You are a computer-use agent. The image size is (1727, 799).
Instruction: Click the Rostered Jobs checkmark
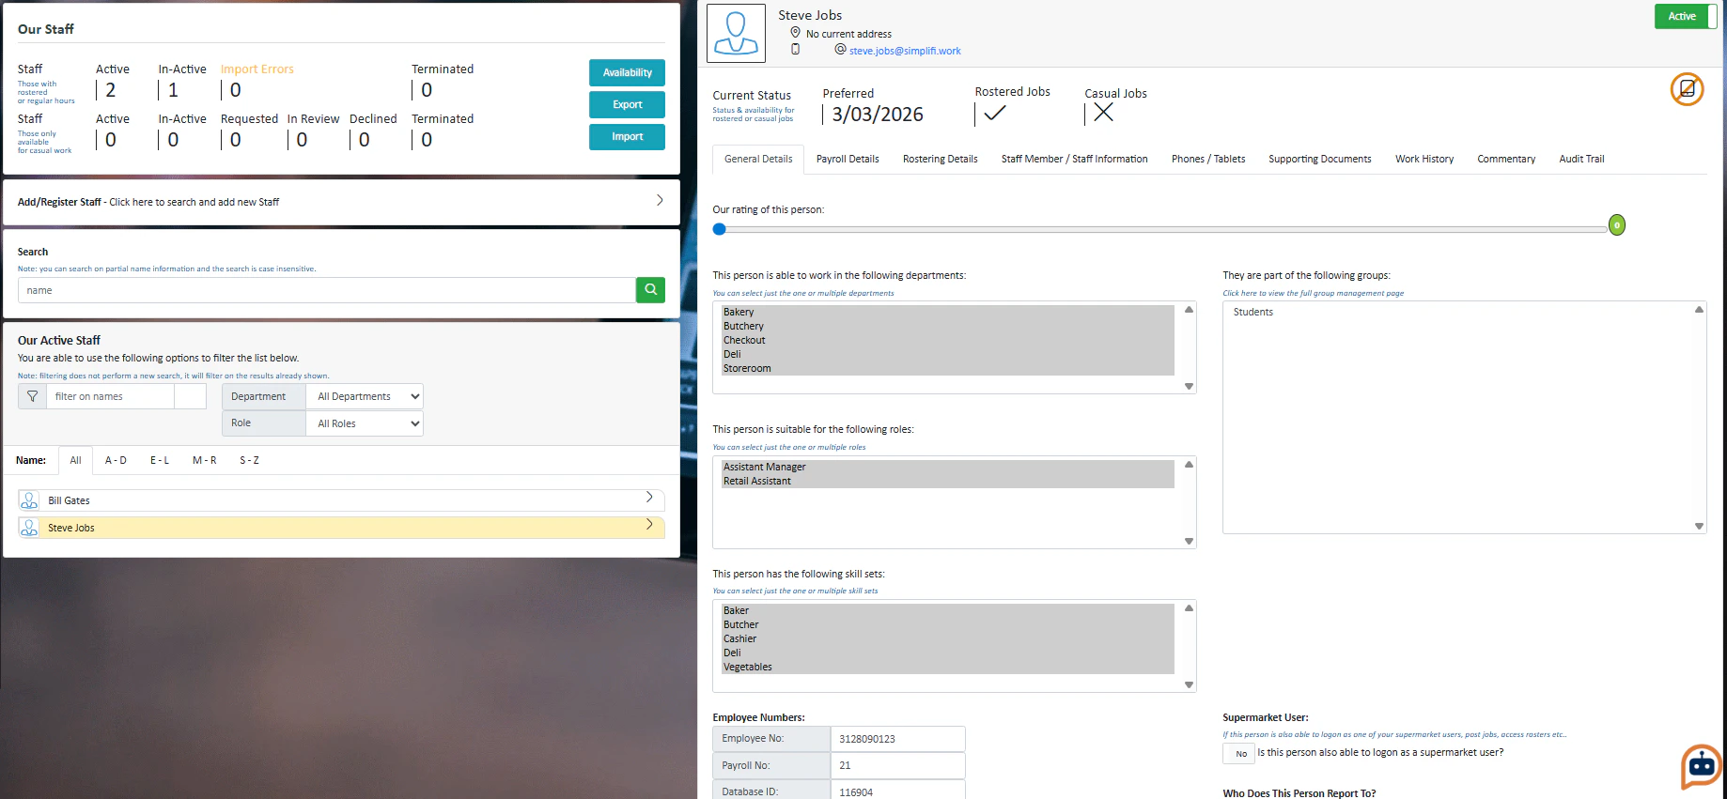[995, 113]
